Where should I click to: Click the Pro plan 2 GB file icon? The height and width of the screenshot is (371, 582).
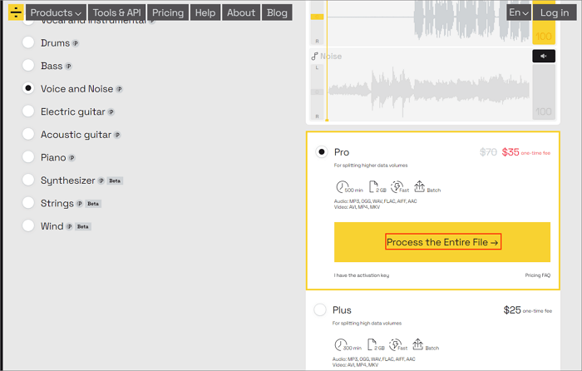[373, 186]
